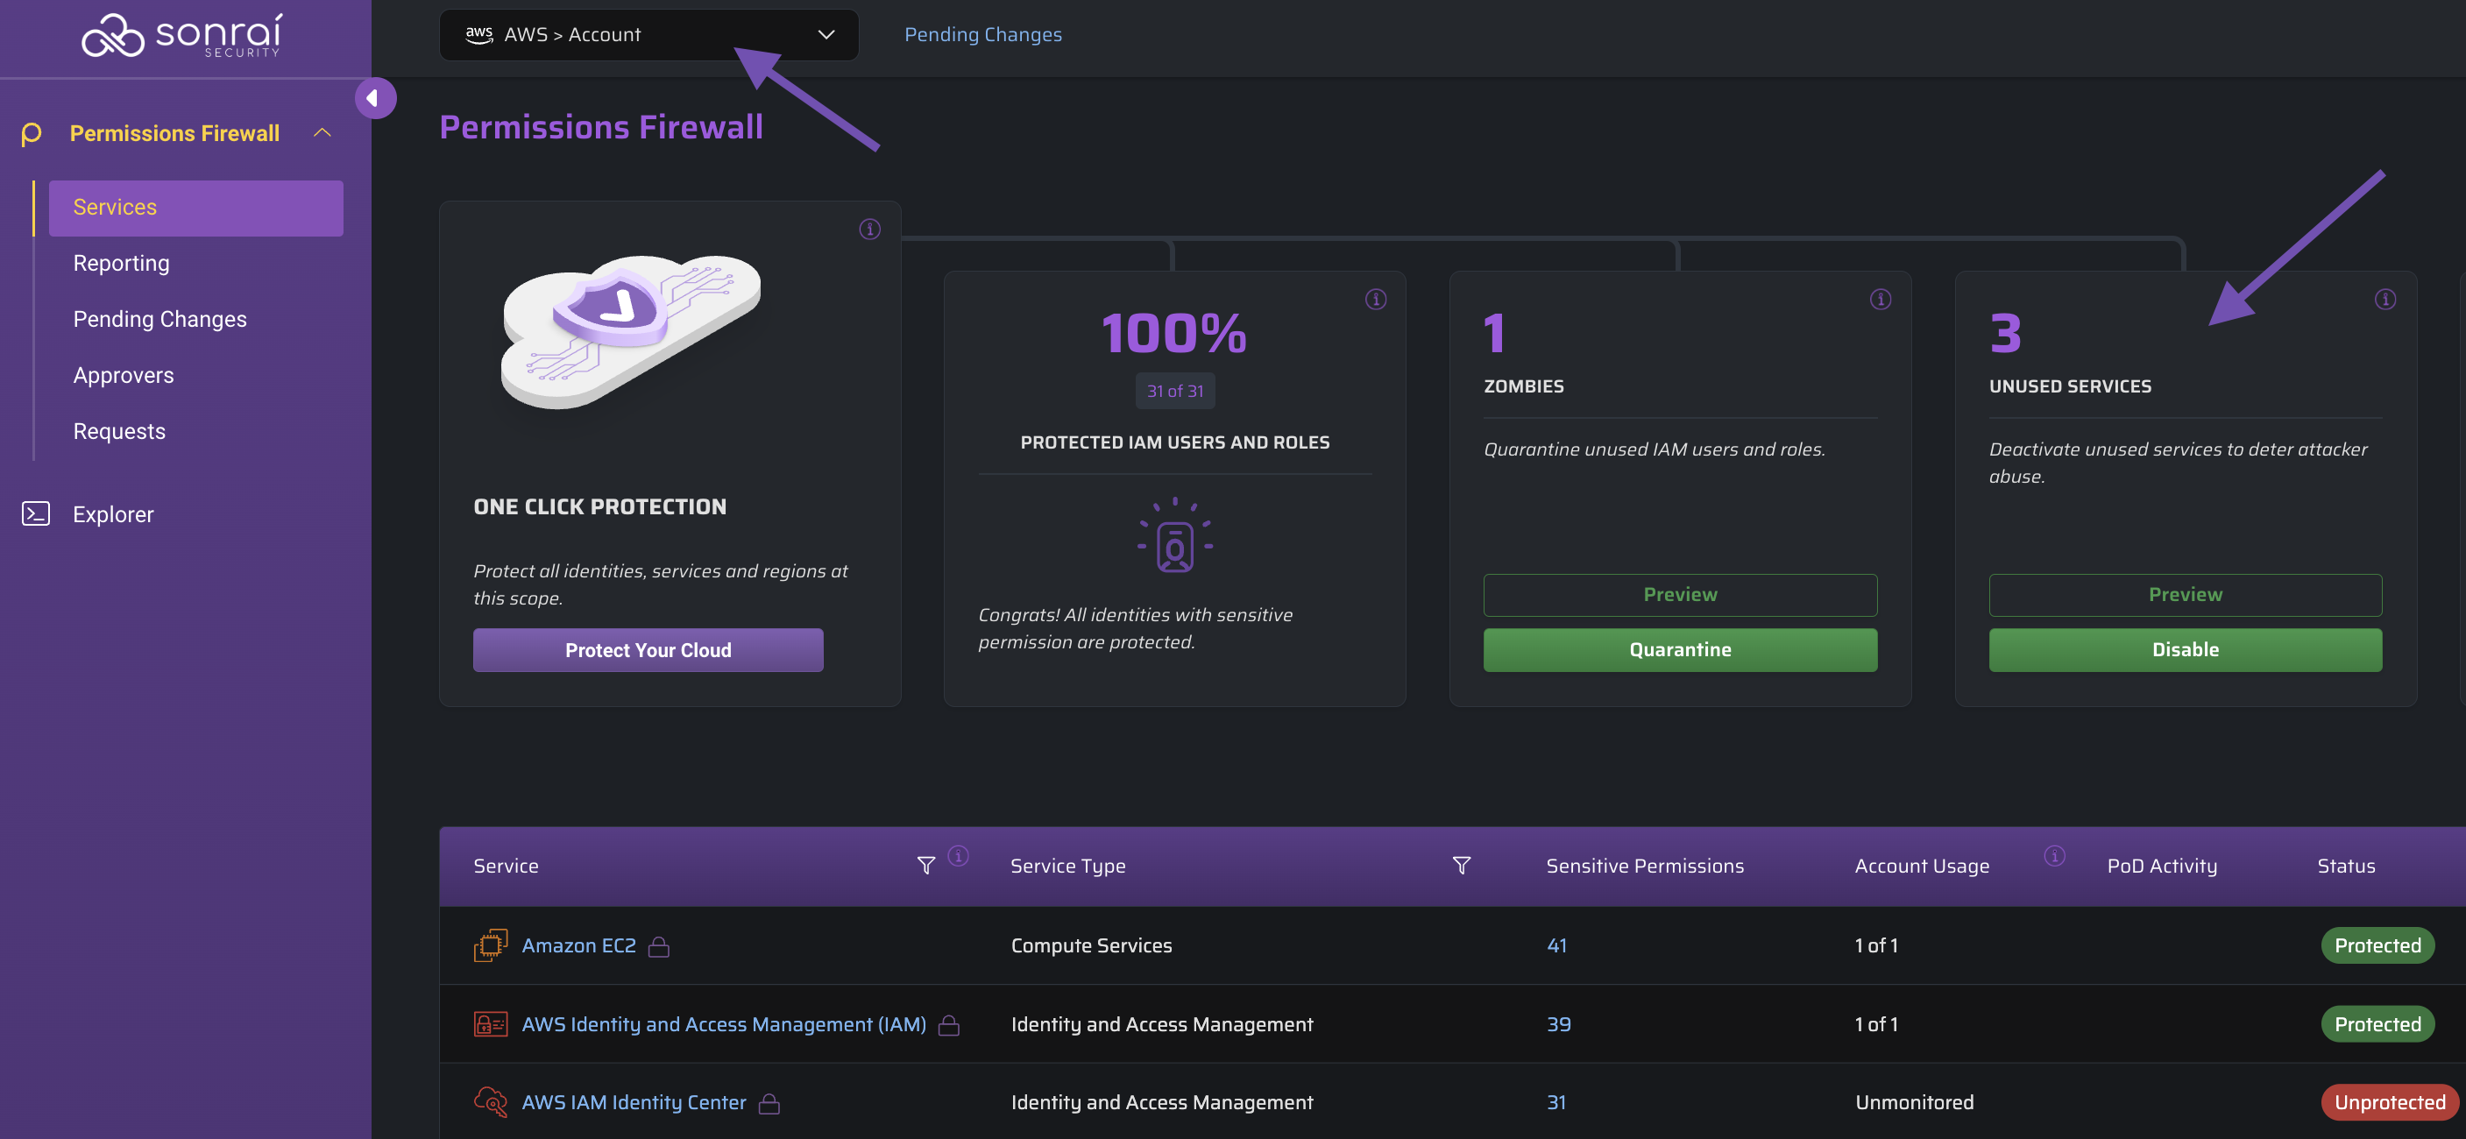Click the Protected status badge for AWS IAM
Screen dimensions: 2466x1139
tap(2377, 1024)
